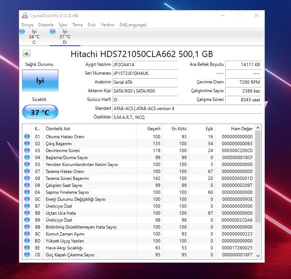Screen dimensions: 291x279
Task: Click the status icon for Komut Zaman Aşımı
Action: [x=27, y=234]
